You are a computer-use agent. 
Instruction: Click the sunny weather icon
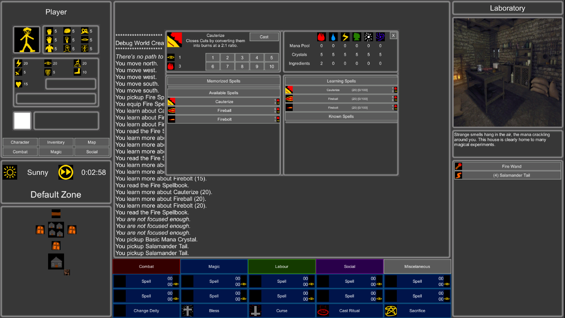point(10,172)
